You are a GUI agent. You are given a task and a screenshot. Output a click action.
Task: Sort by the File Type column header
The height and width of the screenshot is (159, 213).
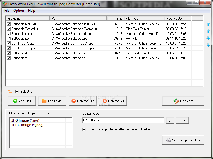coord(144,18)
